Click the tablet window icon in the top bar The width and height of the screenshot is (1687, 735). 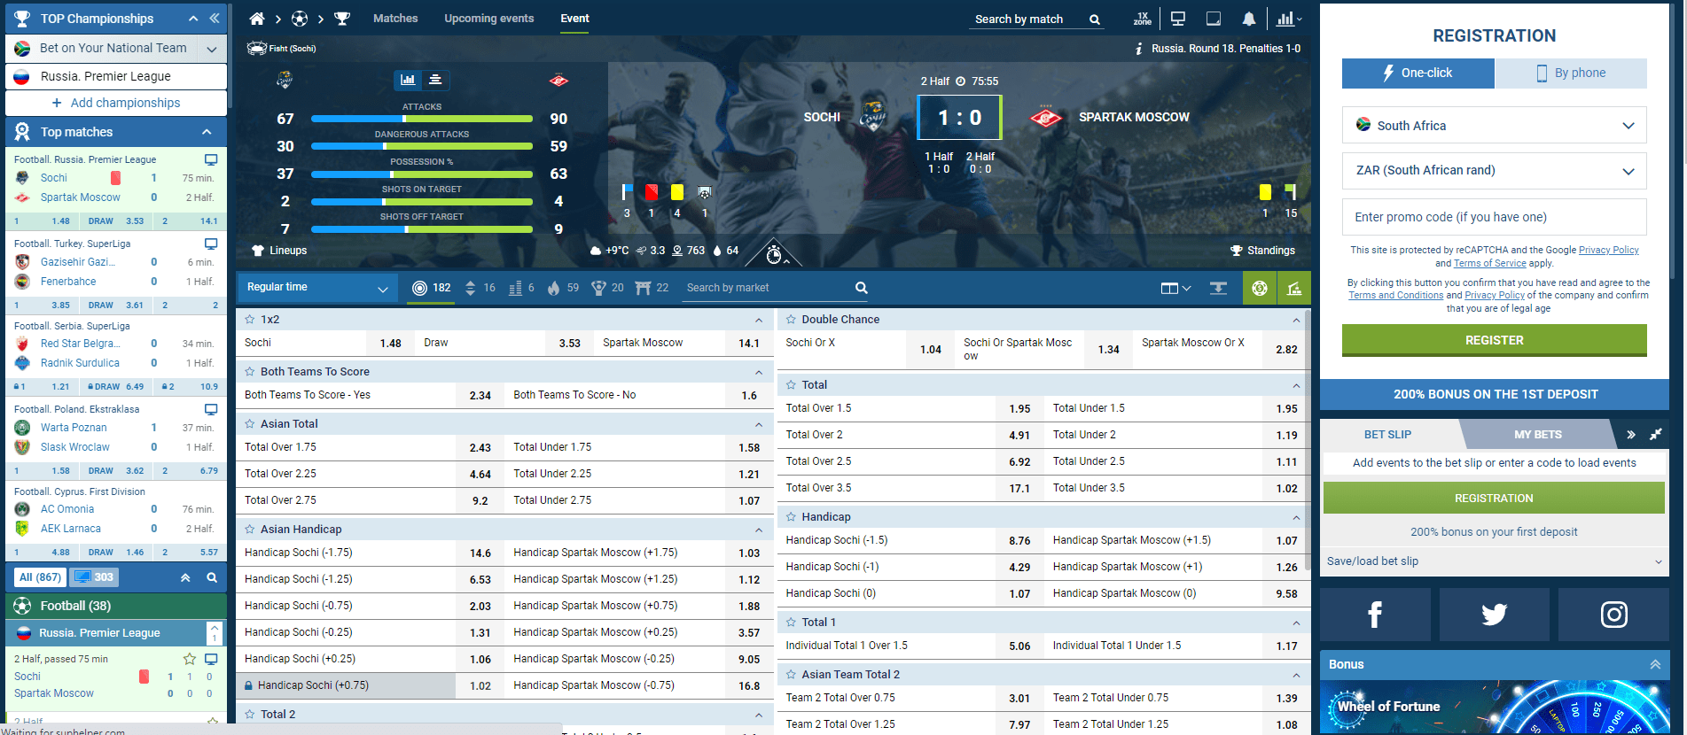point(1214,19)
